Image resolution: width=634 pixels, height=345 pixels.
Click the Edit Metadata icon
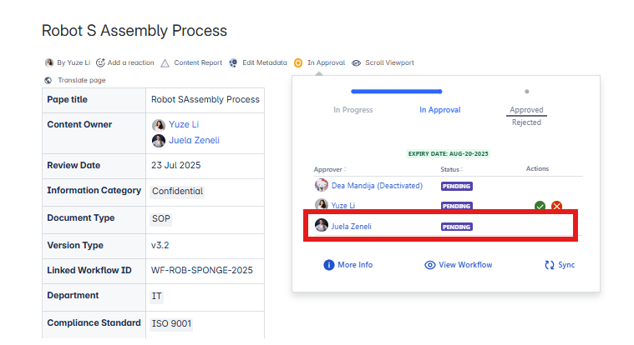click(x=234, y=62)
